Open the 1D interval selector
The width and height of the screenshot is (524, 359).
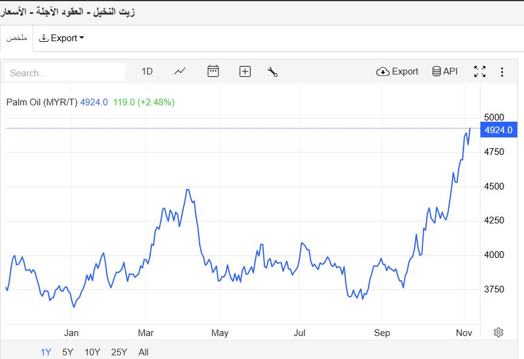coord(147,71)
